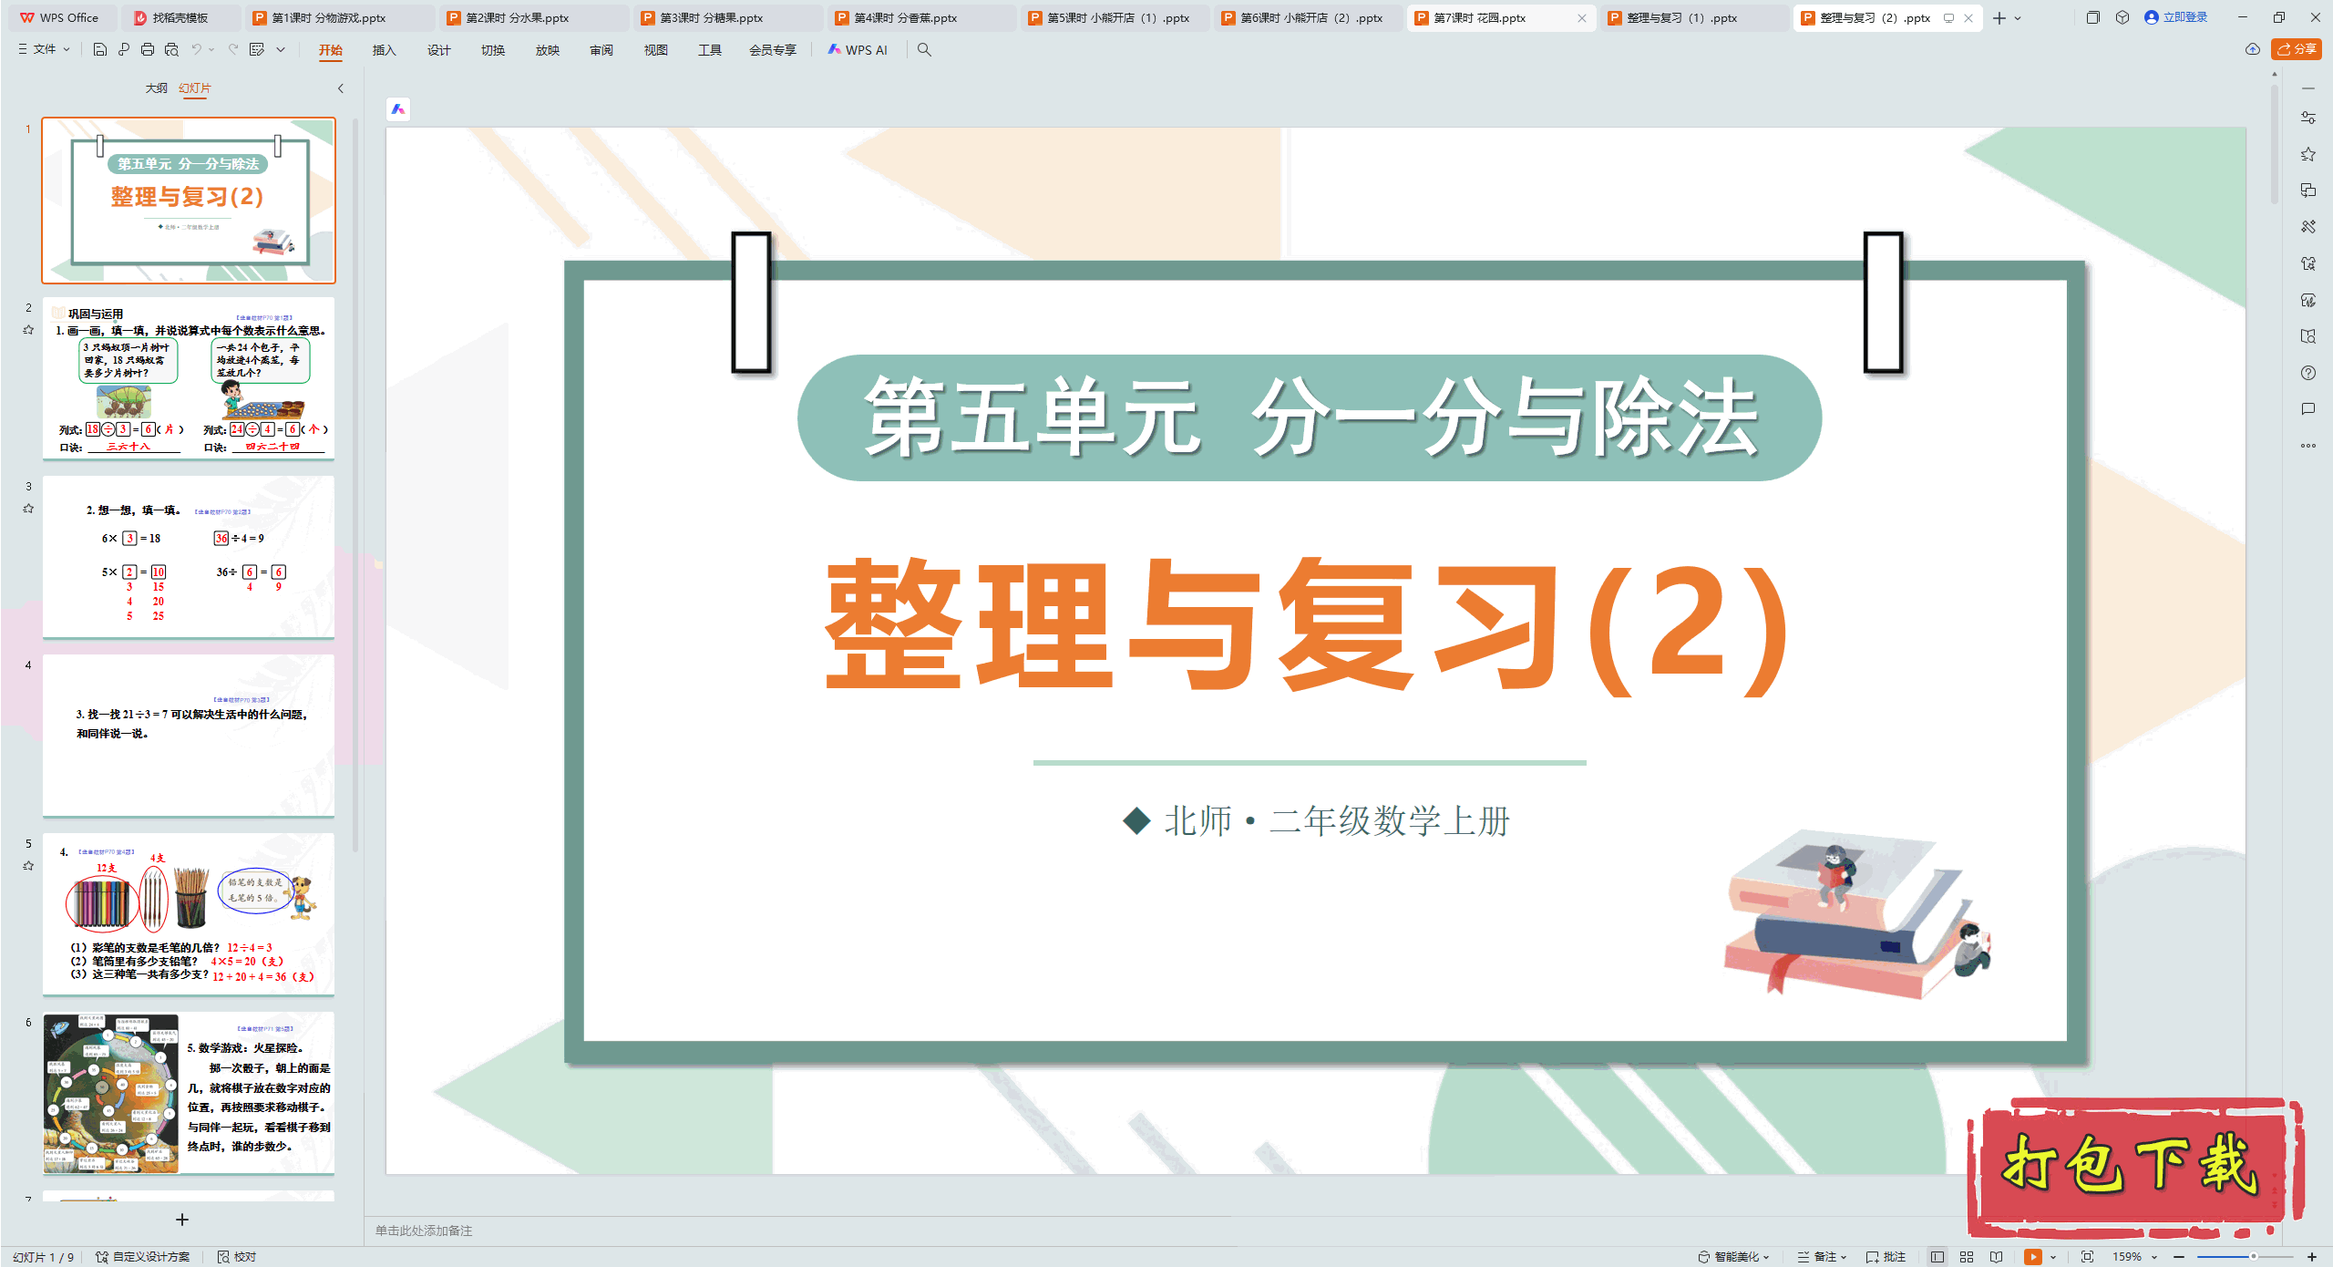Switch to the 插入 ribbon tab
The height and width of the screenshot is (1267, 2333).
(384, 50)
